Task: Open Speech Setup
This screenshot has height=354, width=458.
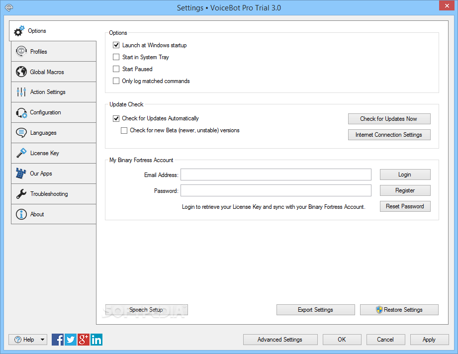Action: click(x=146, y=310)
